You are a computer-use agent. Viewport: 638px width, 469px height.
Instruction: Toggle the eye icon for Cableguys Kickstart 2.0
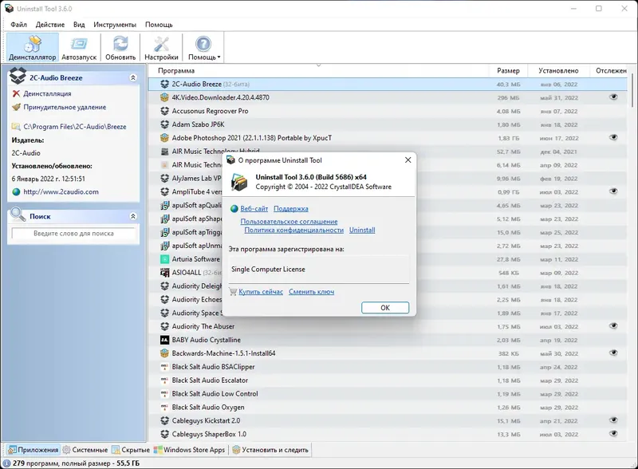[x=612, y=420]
